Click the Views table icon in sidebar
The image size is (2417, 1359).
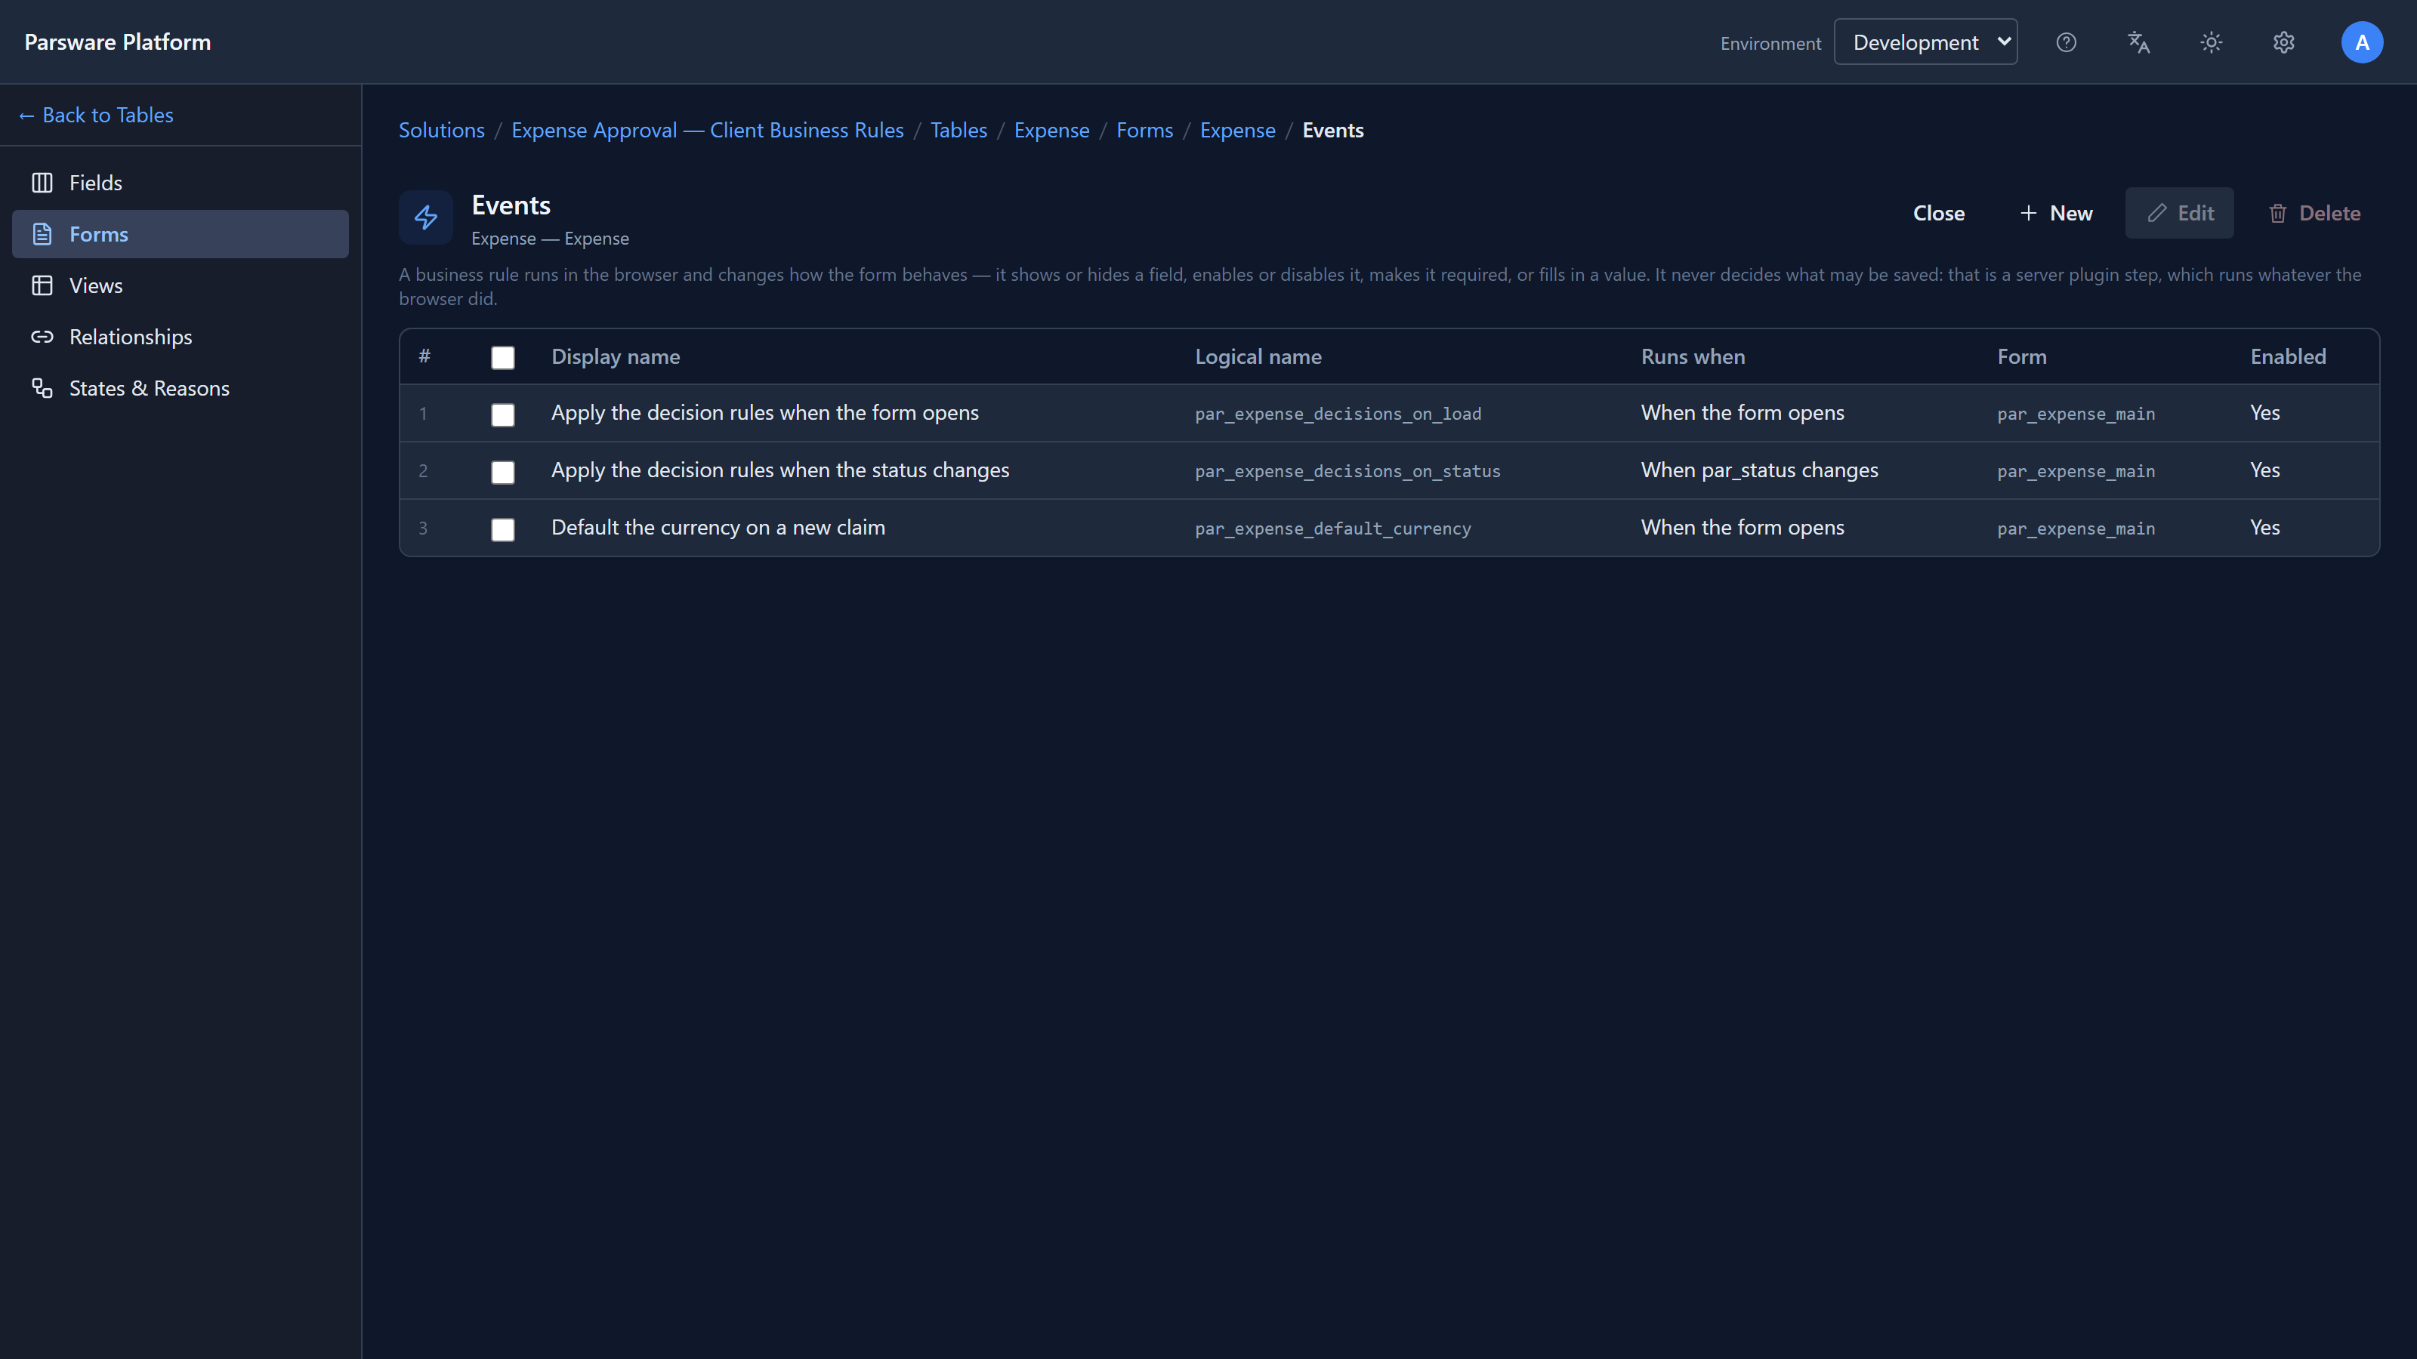[x=42, y=285]
